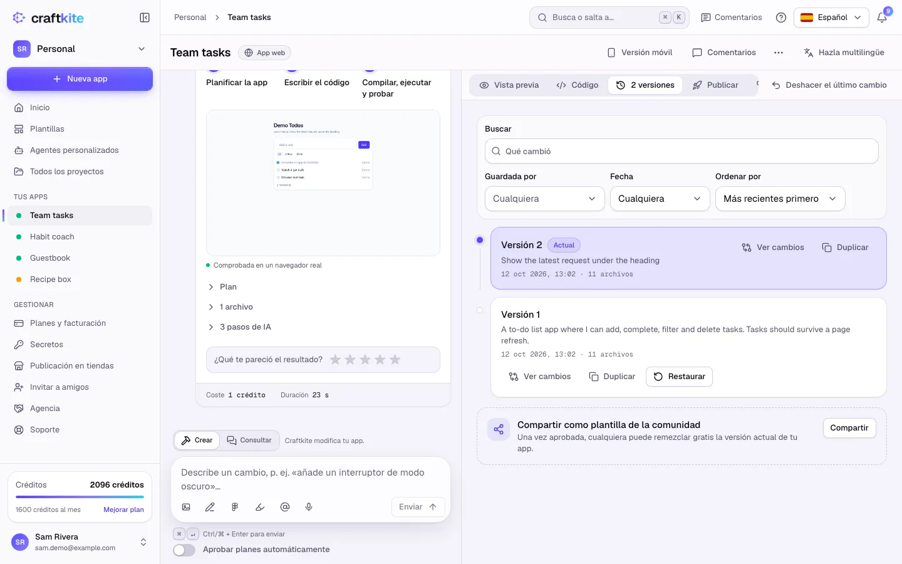Toggle Aprobar planes automáticamente switch

(184, 550)
